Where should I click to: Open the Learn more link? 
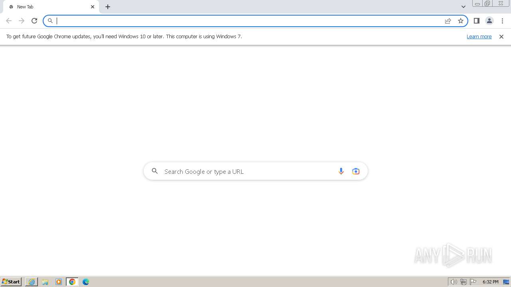click(x=479, y=36)
